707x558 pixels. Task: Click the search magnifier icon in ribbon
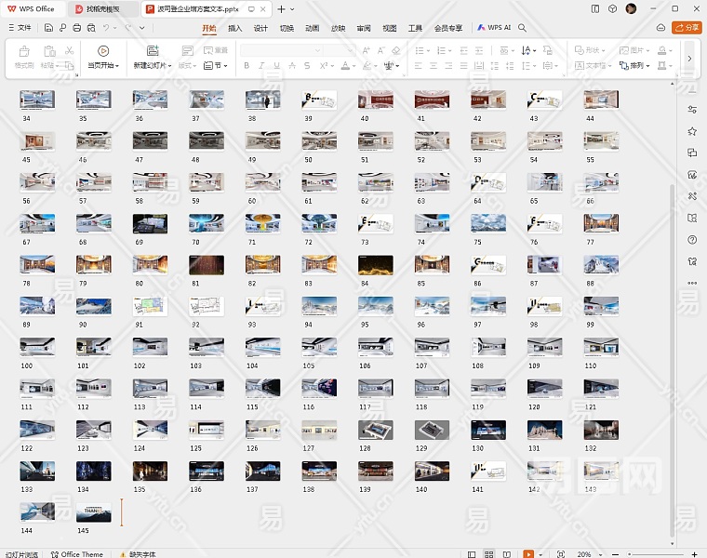click(x=523, y=28)
